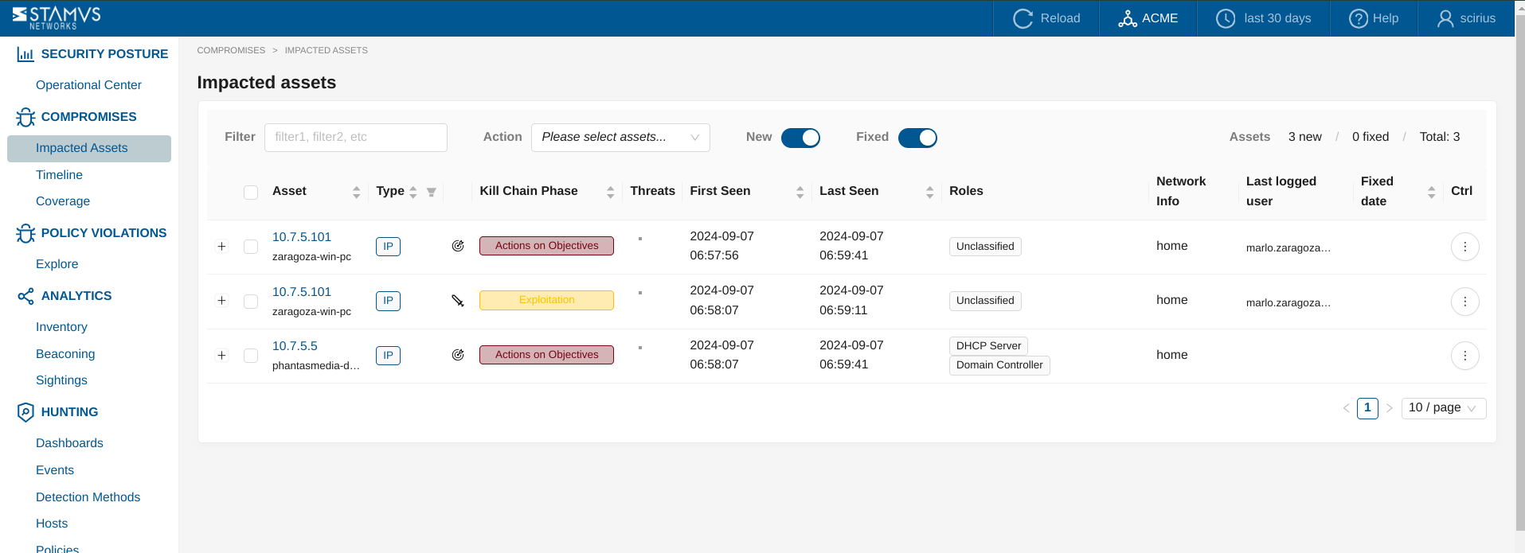Screen dimensions: 1525x553
Task: Click the clock icon for last 30 days
Action: pos(1226,18)
